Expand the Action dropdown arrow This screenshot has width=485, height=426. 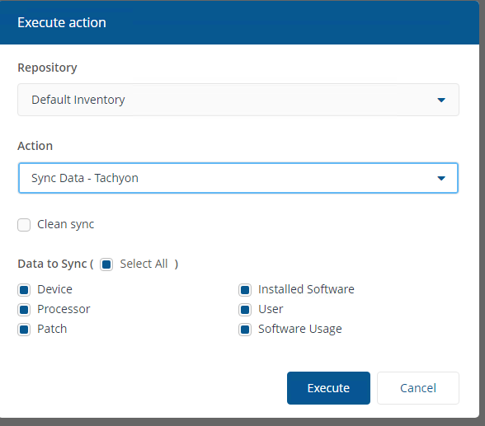(441, 178)
